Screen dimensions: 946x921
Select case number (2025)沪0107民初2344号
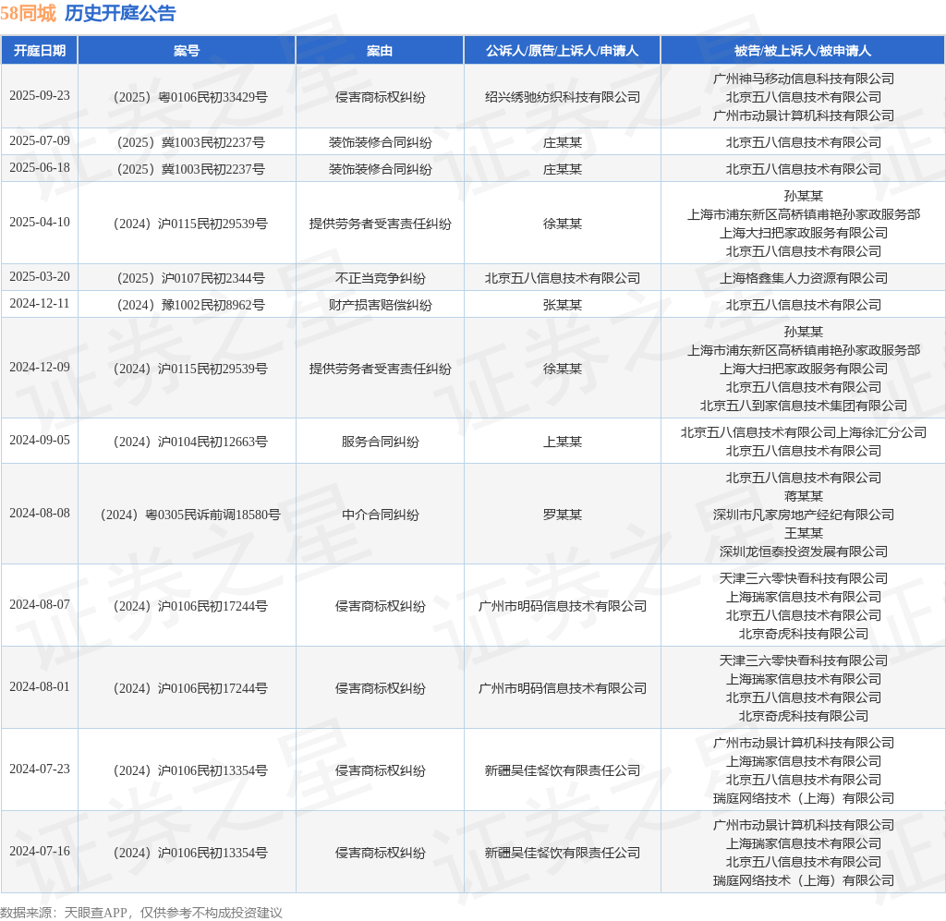pos(190,278)
